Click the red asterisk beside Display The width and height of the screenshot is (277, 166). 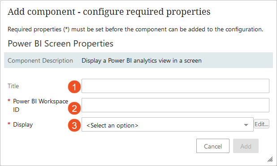pos(9,124)
